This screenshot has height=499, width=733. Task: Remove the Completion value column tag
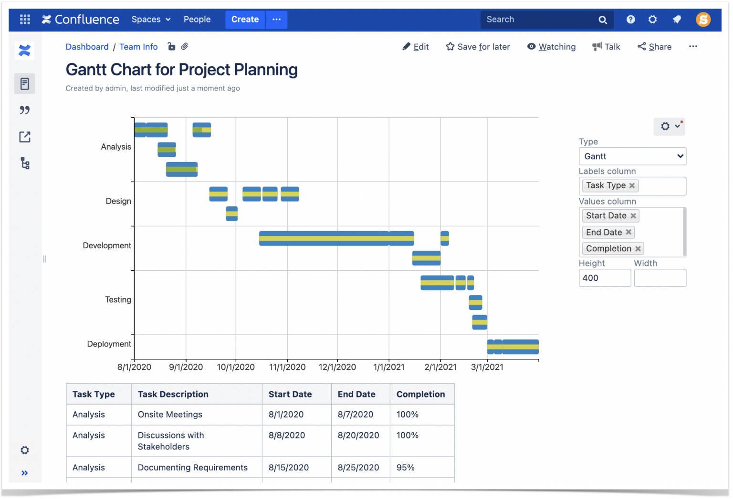pyautogui.click(x=639, y=248)
